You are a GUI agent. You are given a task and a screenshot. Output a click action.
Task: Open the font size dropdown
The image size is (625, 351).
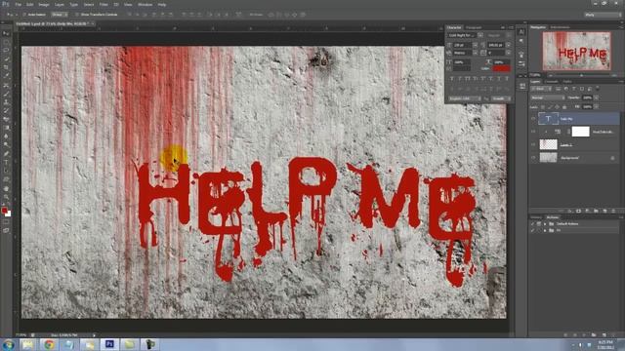476,45
